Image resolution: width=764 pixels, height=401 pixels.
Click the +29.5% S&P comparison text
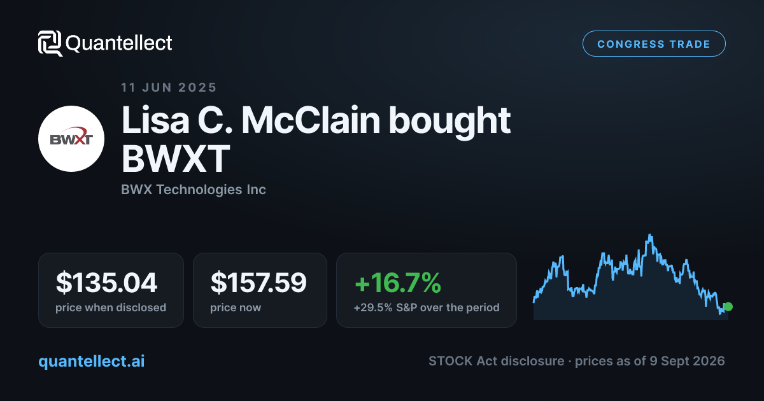click(x=427, y=307)
